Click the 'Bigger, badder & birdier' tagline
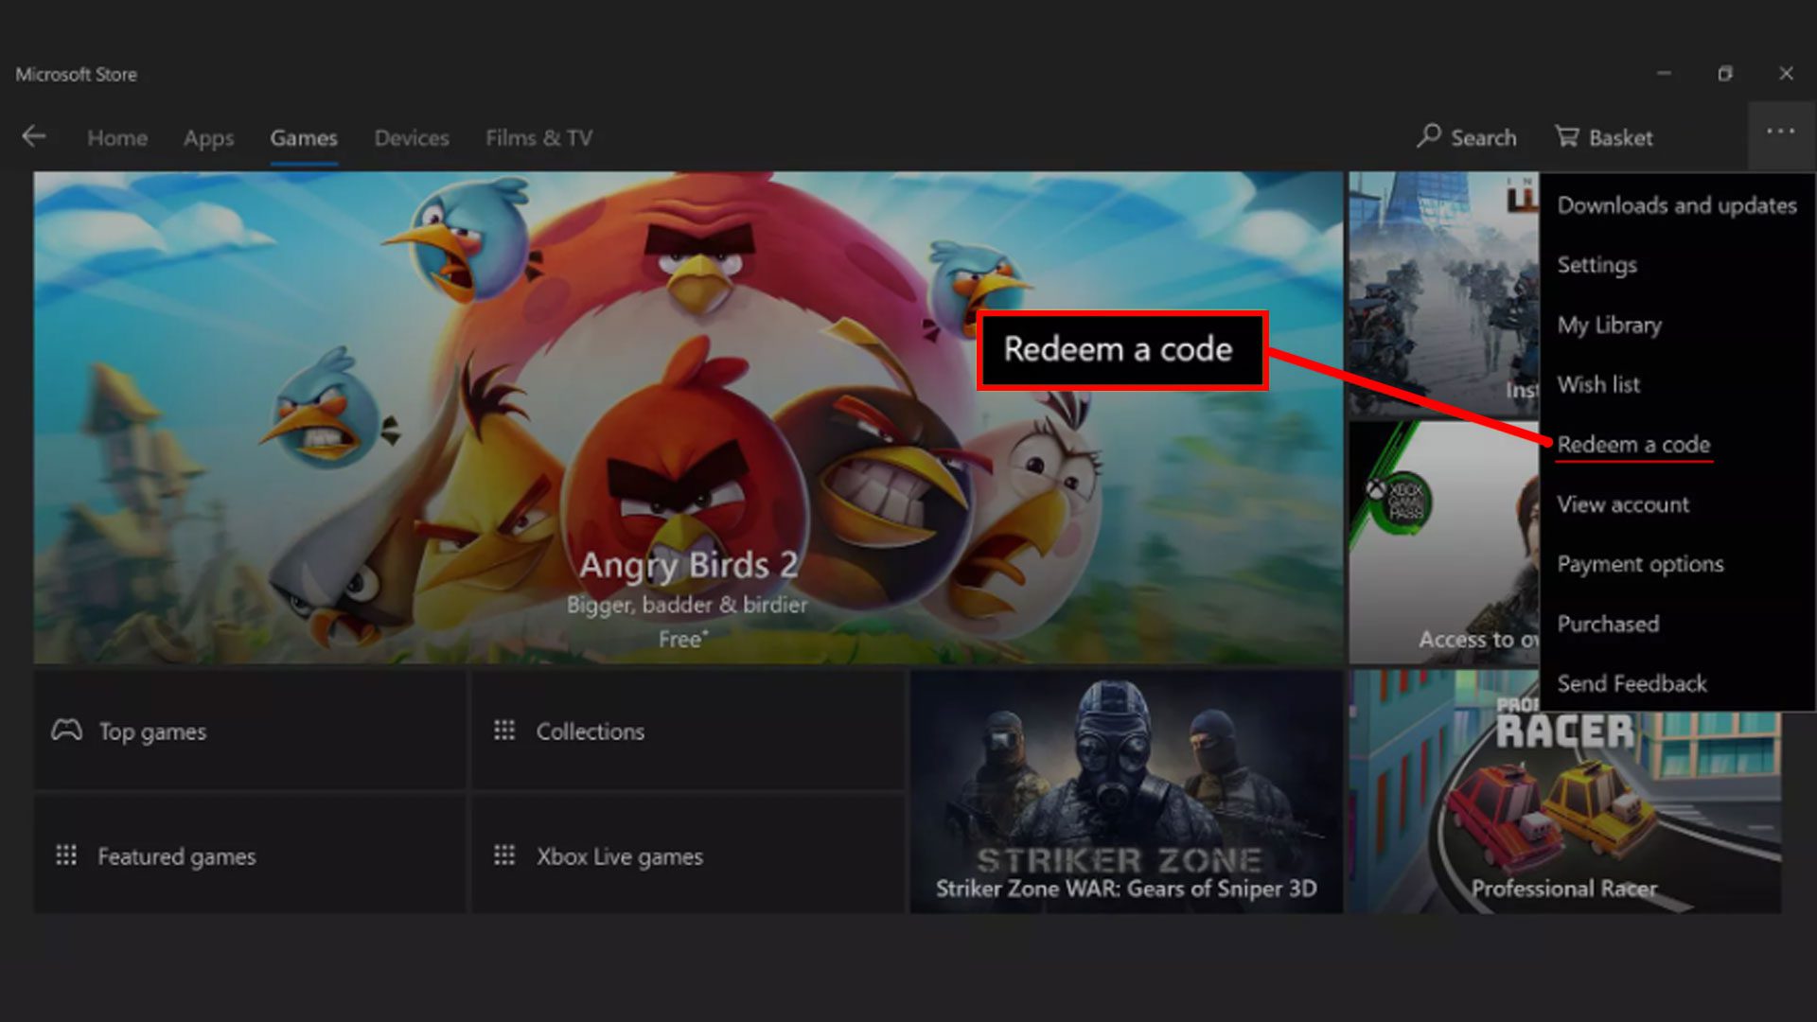This screenshot has height=1022, width=1817. (687, 605)
